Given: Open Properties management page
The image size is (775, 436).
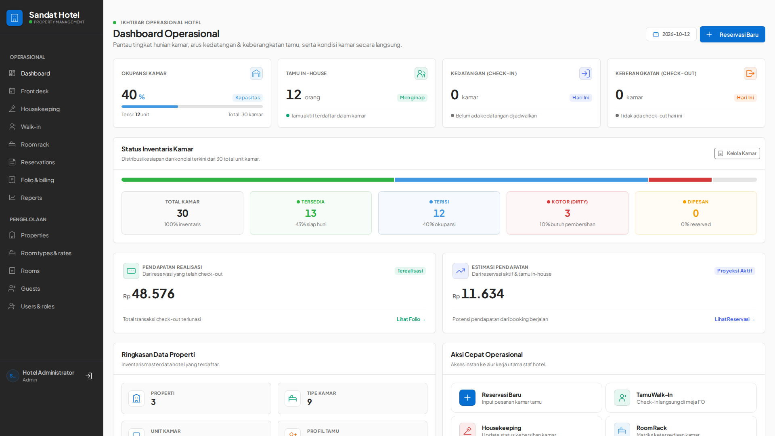Looking at the screenshot, I should pyautogui.click(x=52, y=235).
